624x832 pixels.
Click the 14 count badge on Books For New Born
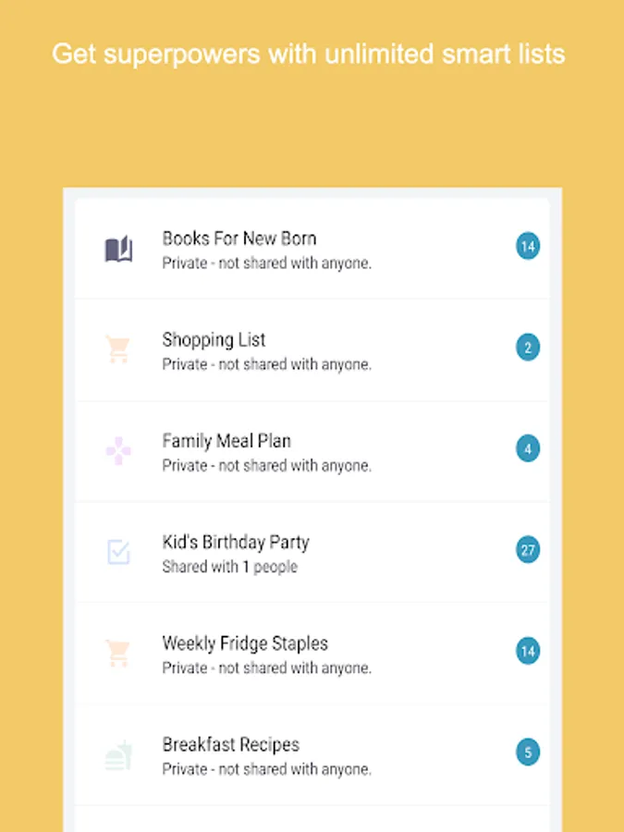(528, 247)
